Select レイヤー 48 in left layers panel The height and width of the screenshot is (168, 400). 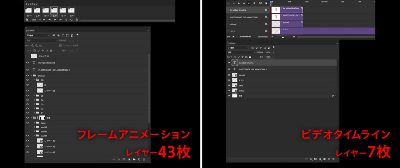pos(87,152)
